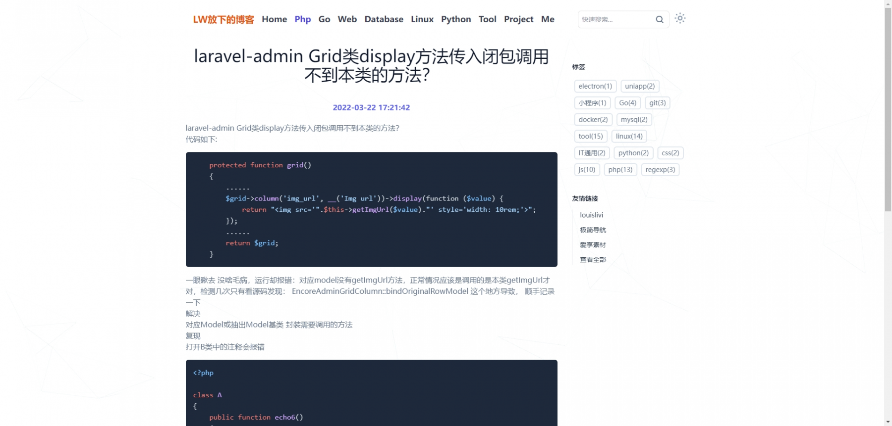
Task: Click the 友情链接 sidebar heading
Action: (x=585, y=198)
